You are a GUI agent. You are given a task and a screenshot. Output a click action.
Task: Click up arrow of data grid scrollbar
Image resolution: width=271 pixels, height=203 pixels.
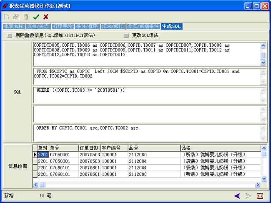264,148
